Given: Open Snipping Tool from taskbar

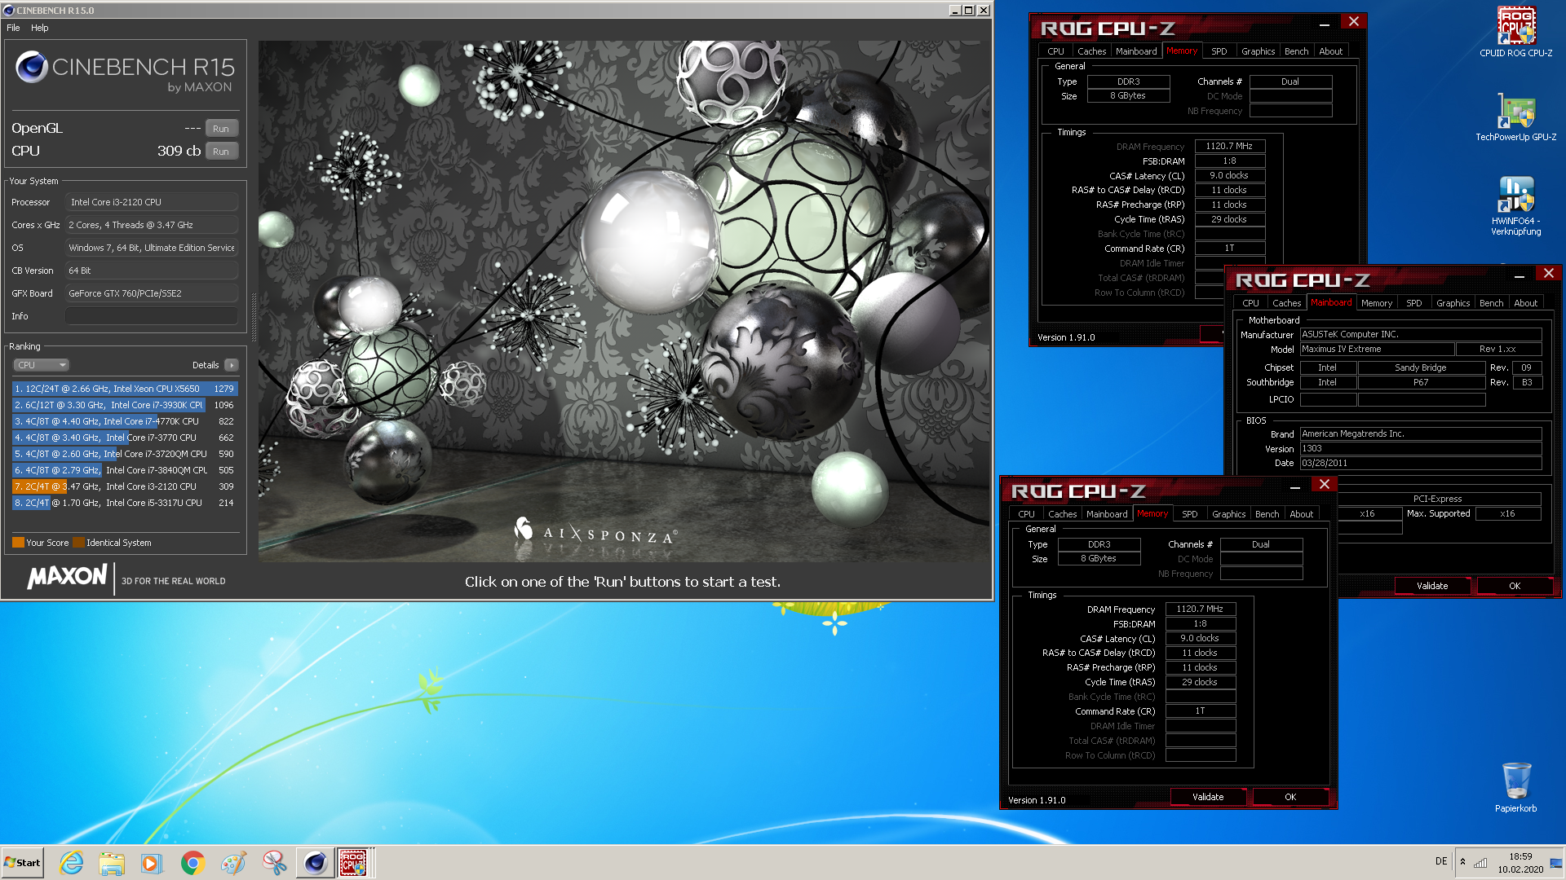Looking at the screenshot, I should (274, 863).
